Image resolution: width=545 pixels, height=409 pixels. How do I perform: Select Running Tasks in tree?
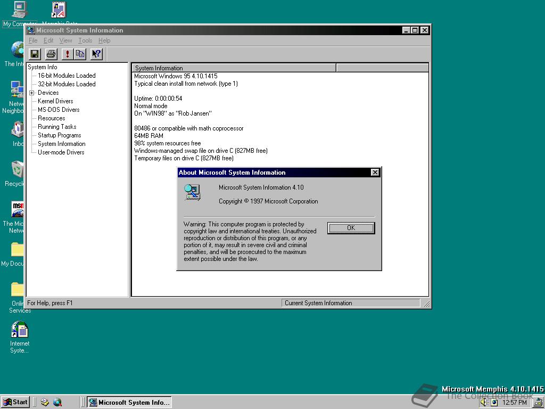click(56, 127)
